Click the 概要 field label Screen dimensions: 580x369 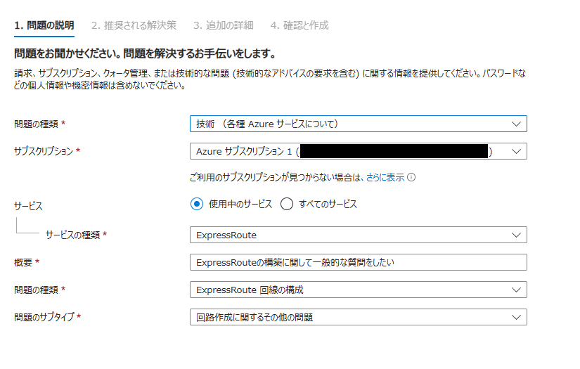[23, 262]
